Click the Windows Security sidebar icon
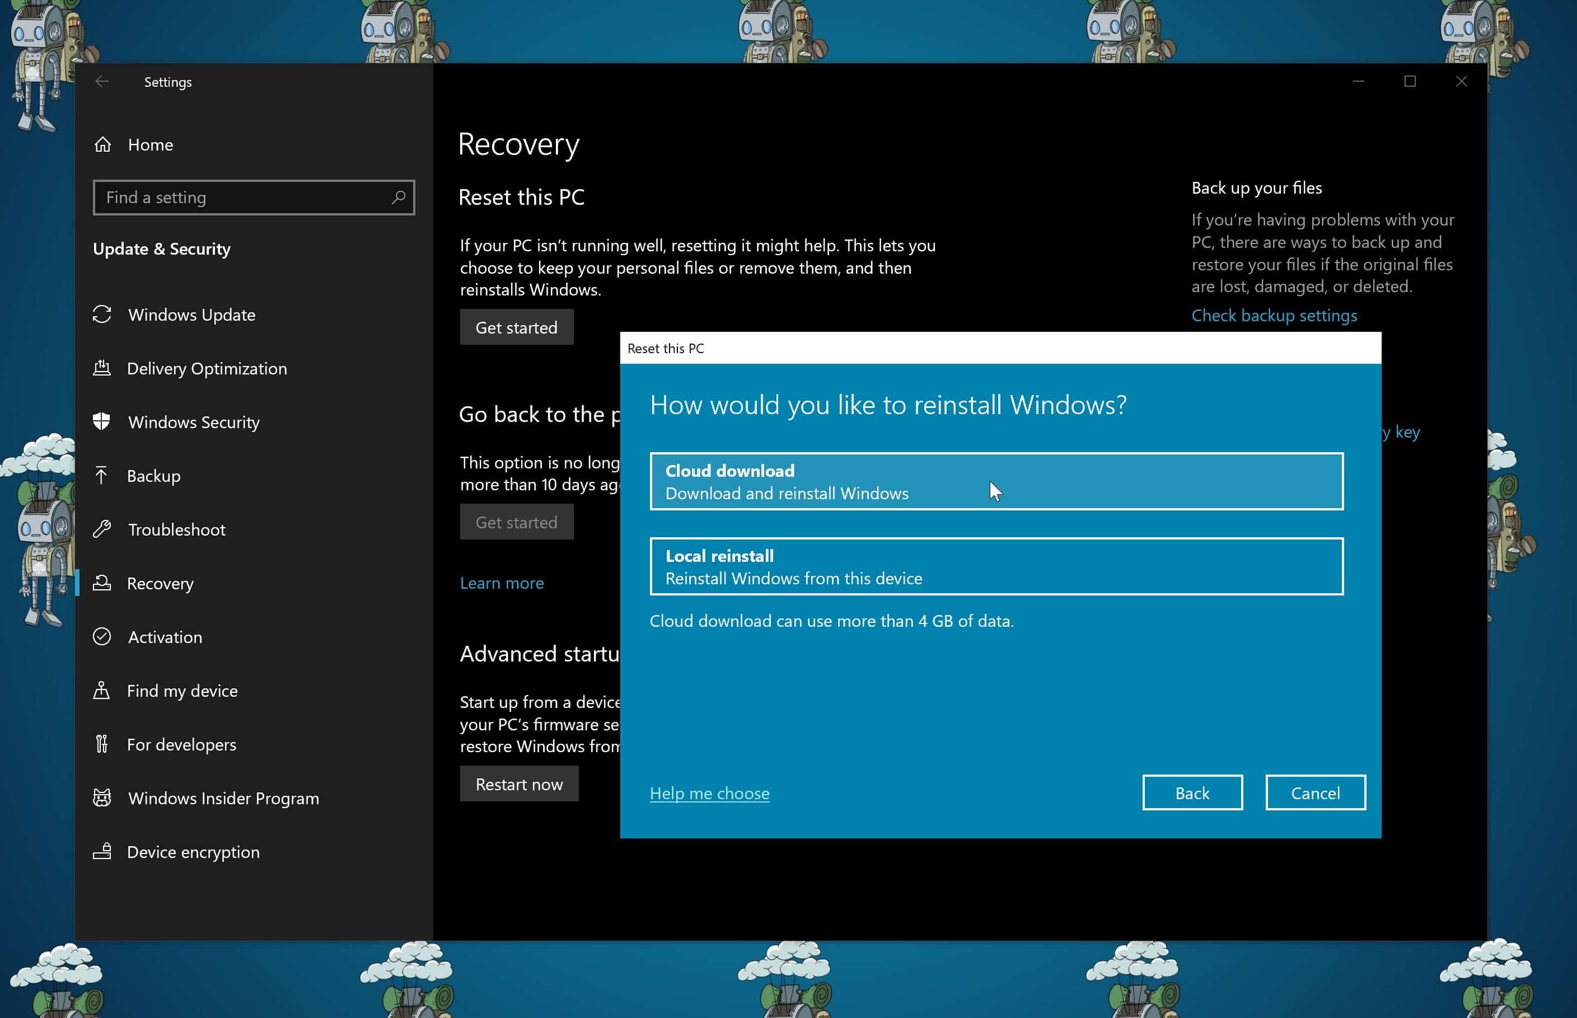 click(104, 421)
